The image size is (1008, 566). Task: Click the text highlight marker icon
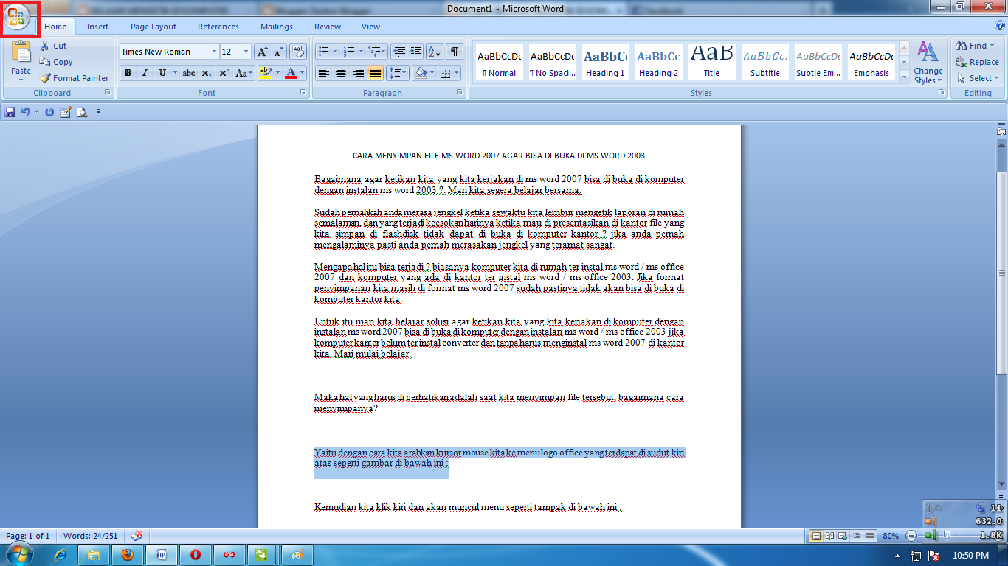[266, 73]
